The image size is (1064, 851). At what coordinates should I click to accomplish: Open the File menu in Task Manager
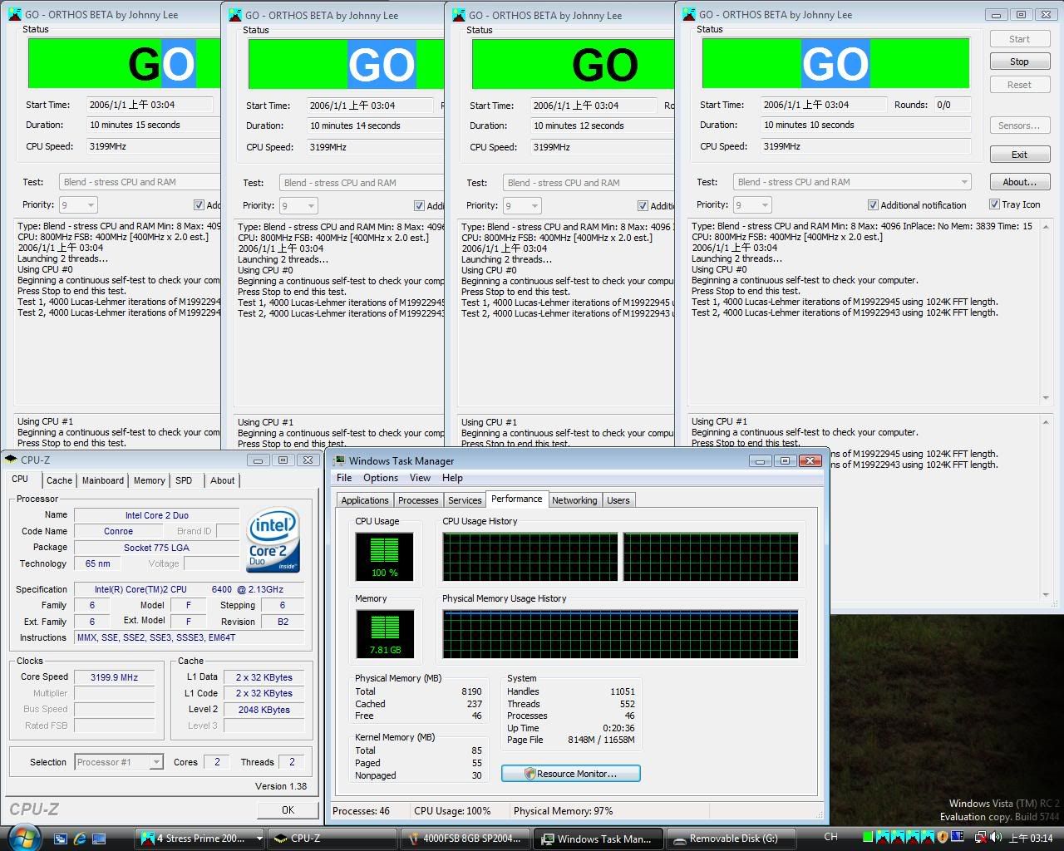[x=344, y=478]
